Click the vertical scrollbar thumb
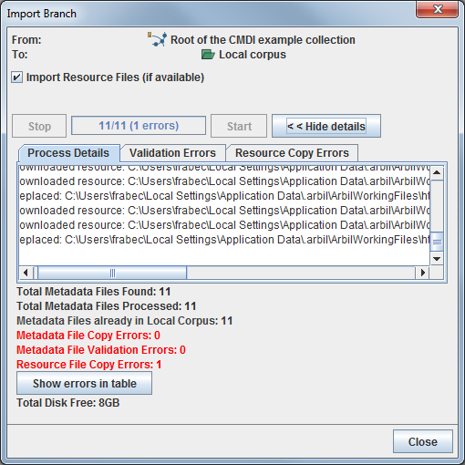The width and height of the screenshot is (465, 465). pyautogui.click(x=437, y=242)
